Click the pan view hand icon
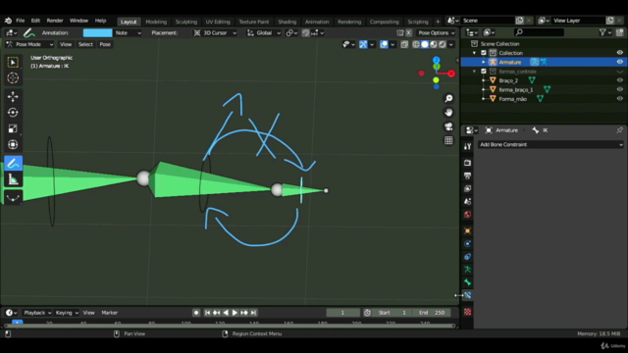This screenshot has height=353, width=628. coord(448,113)
